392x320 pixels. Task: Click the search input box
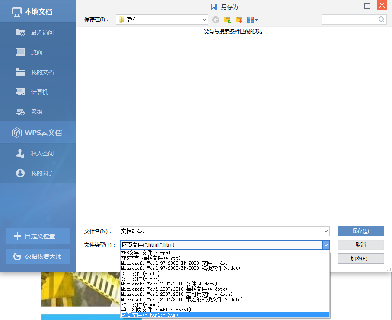(x=350, y=19)
